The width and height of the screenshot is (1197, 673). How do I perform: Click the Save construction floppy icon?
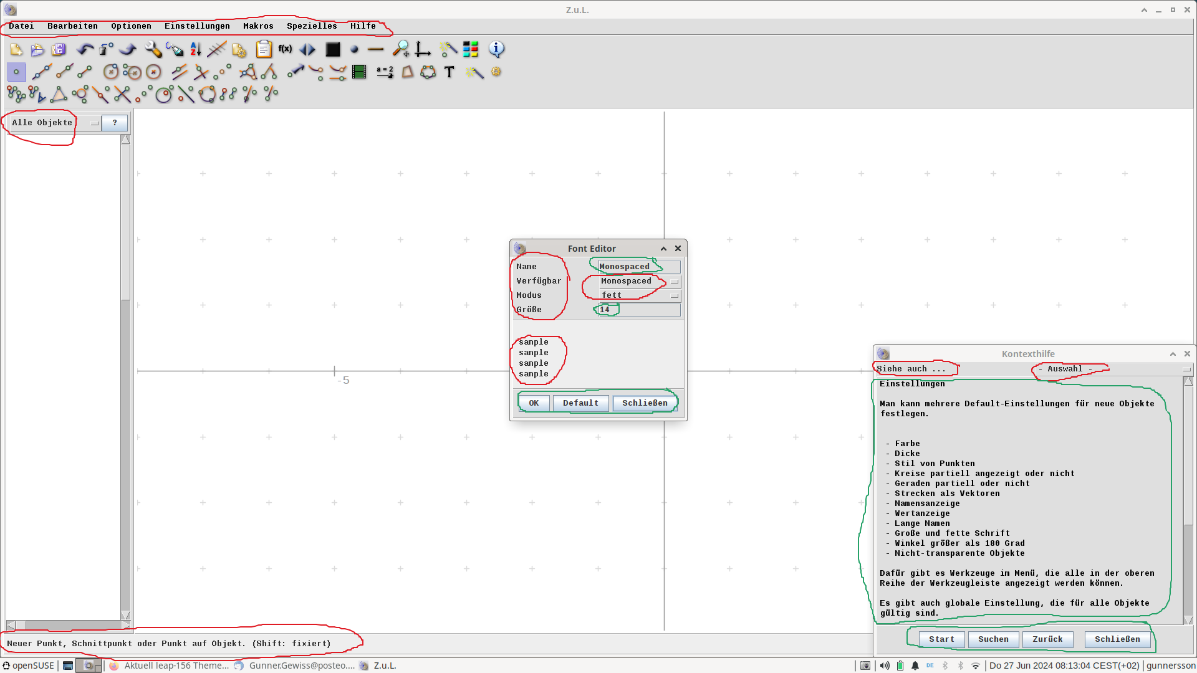coord(59,49)
